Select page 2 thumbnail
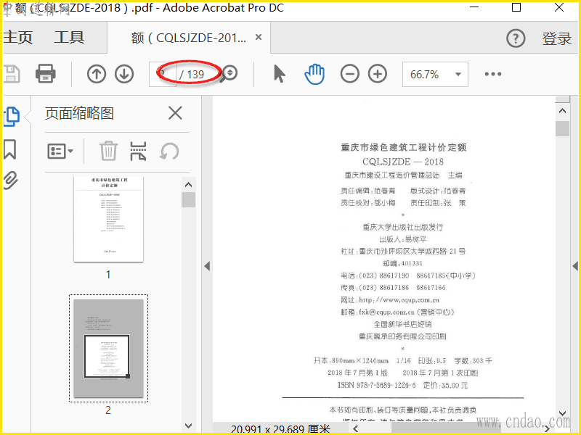 click(x=108, y=348)
